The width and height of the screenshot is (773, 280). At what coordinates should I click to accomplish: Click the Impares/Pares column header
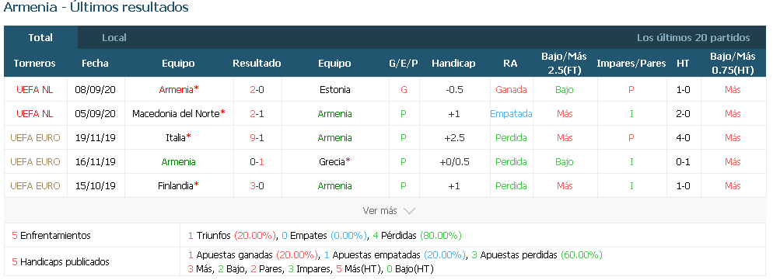(x=631, y=63)
